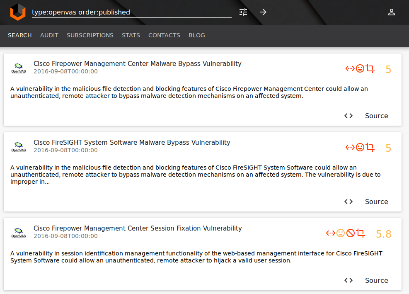Open search filter sliders icon
The width and height of the screenshot is (409, 294).
click(243, 12)
